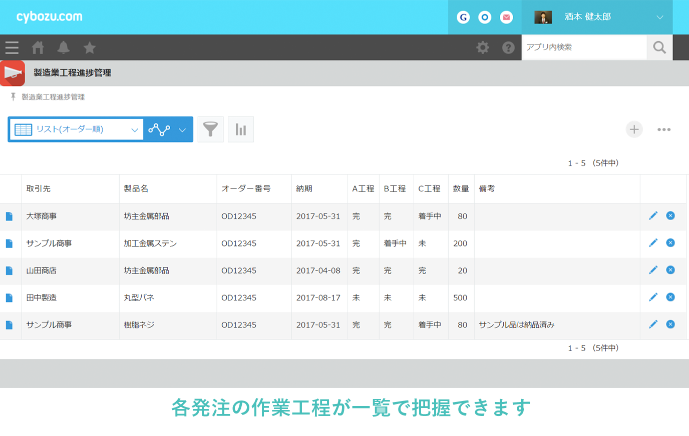Screen dimensions: 689x436
Task: Open kintone circle icon in header
Action: point(485,17)
